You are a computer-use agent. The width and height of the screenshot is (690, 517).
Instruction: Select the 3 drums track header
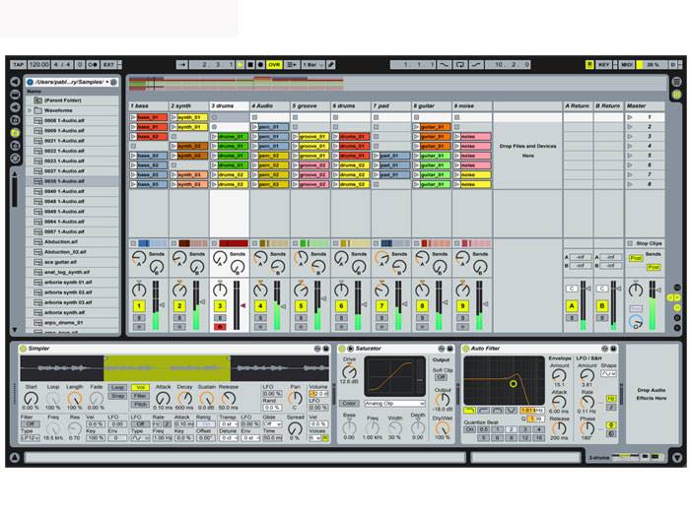point(228,105)
